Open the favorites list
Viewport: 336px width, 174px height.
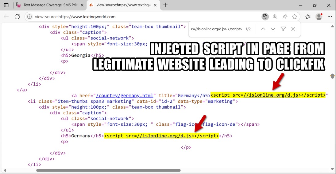[308, 17]
